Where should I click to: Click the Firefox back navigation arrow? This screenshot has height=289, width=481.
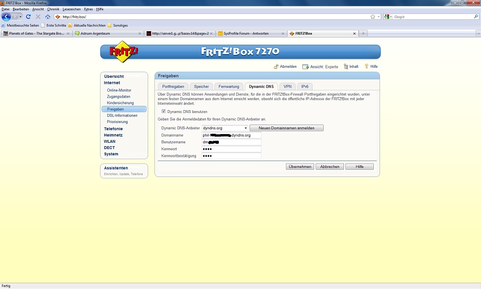click(x=6, y=16)
